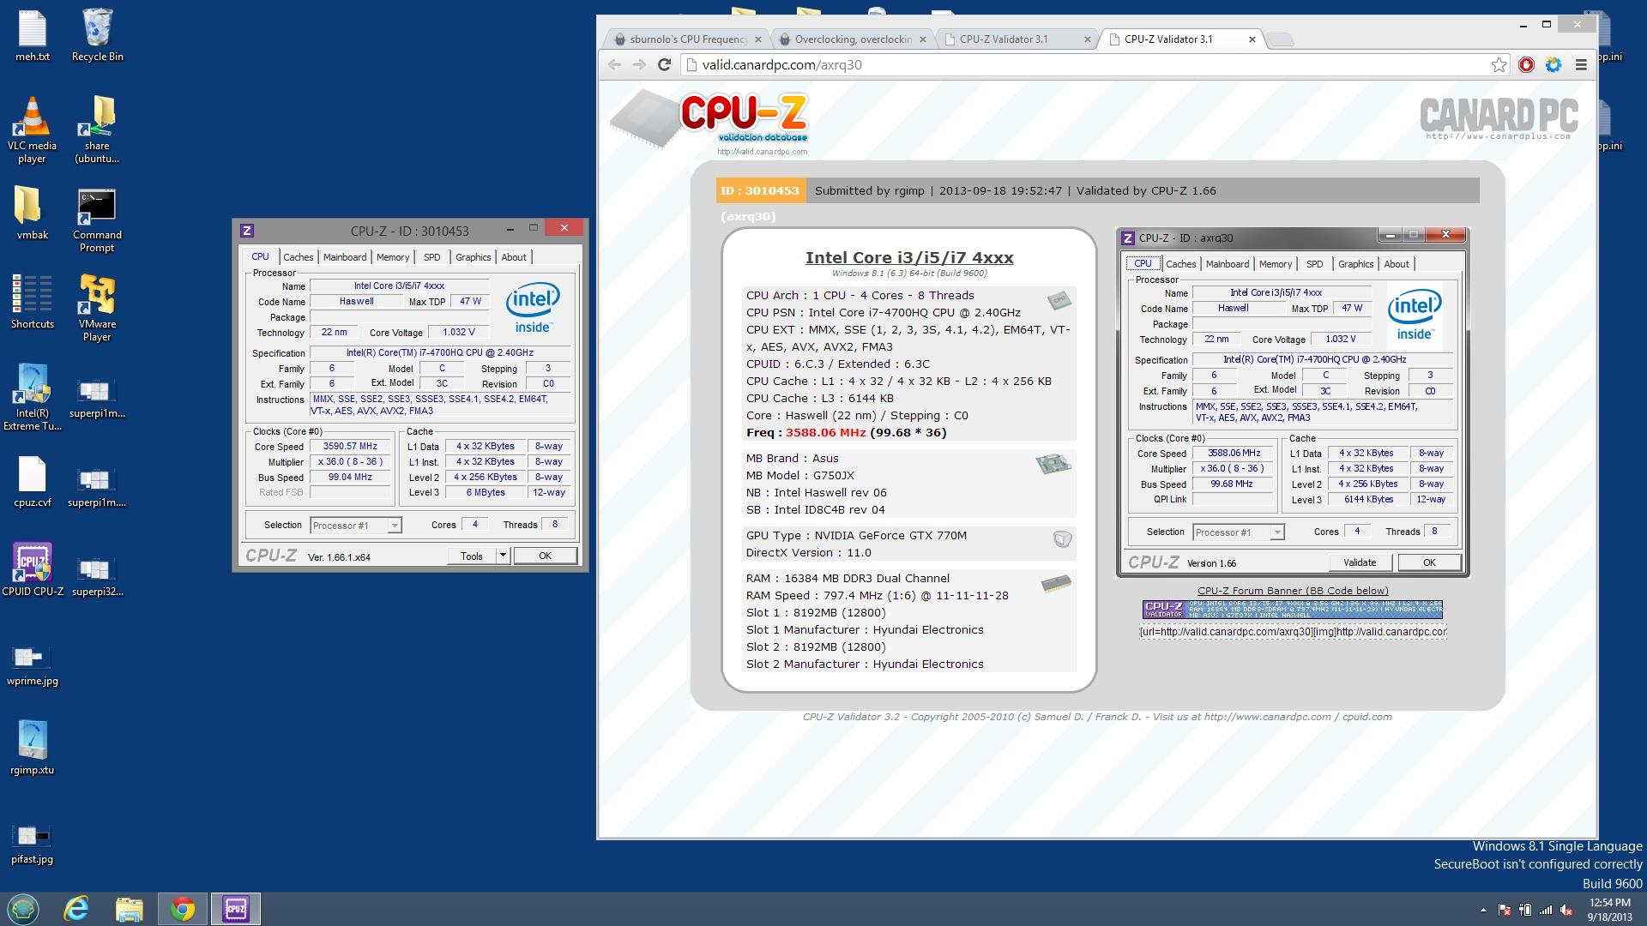Launch CPUID CPU-Z desktop shortcut
This screenshot has height=926, width=1647.
[33, 569]
